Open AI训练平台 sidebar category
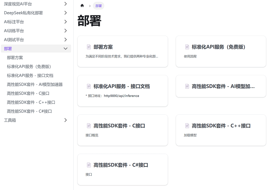The width and height of the screenshot is (279, 190). (x=14, y=31)
